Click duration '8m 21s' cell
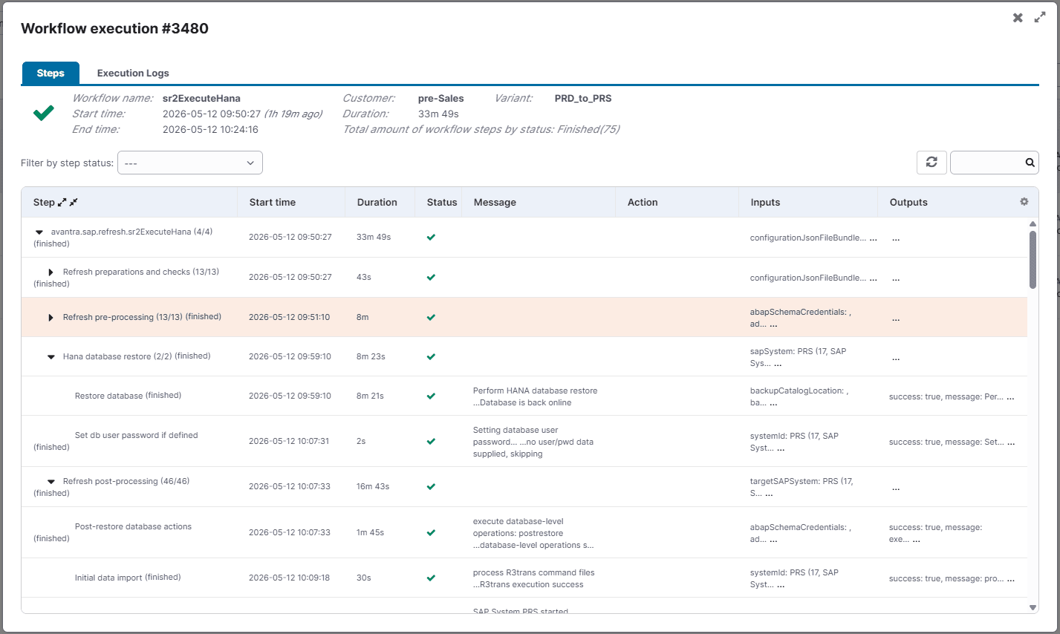Viewport: 1060px width, 634px height. [370, 396]
